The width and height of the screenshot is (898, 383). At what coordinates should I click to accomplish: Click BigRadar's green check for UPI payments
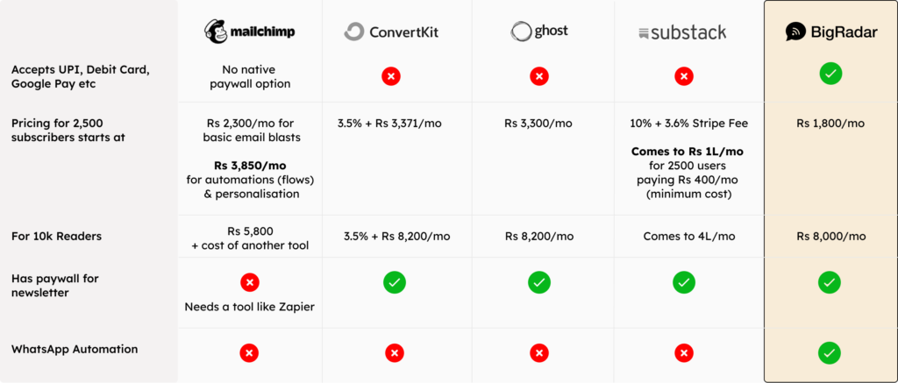[830, 74]
